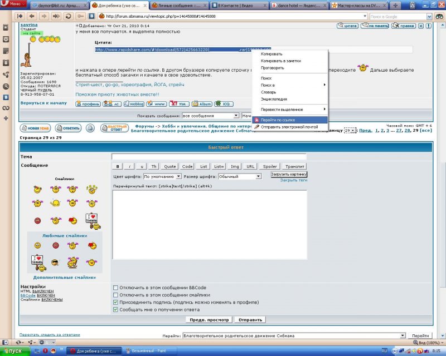Image resolution: width=446 pixels, height=356 pixels.
Task: Switch to the 'В Контакте | Видео' tab
Action: (x=240, y=6)
